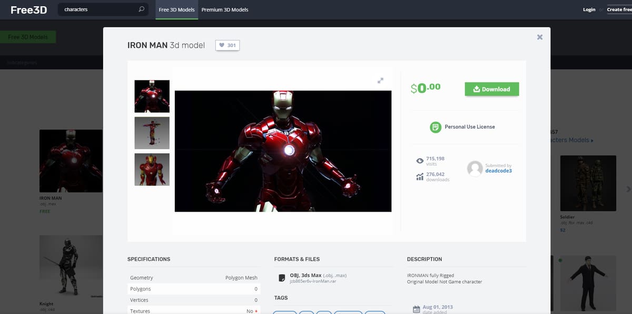The image size is (632, 314).
Task: Click the Vertices specification row
Action: pyautogui.click(x=194, y=300)
